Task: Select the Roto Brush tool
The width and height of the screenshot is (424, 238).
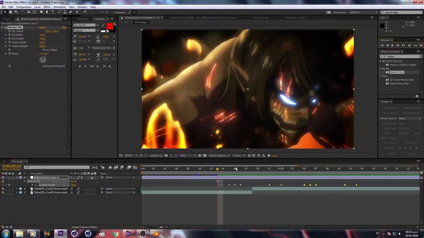Action: pyautogui.click(x=78, y=12)
